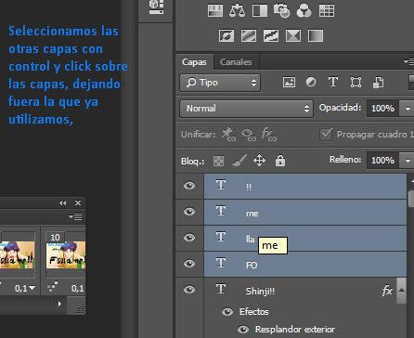Toggle visibility of Resplandor exterior effect

click(x=243, y=330)
